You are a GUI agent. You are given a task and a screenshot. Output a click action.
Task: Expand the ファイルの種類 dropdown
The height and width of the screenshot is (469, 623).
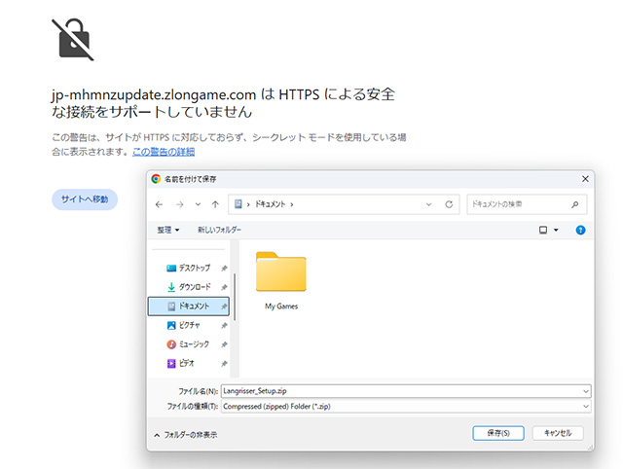[x=585, y=405]
